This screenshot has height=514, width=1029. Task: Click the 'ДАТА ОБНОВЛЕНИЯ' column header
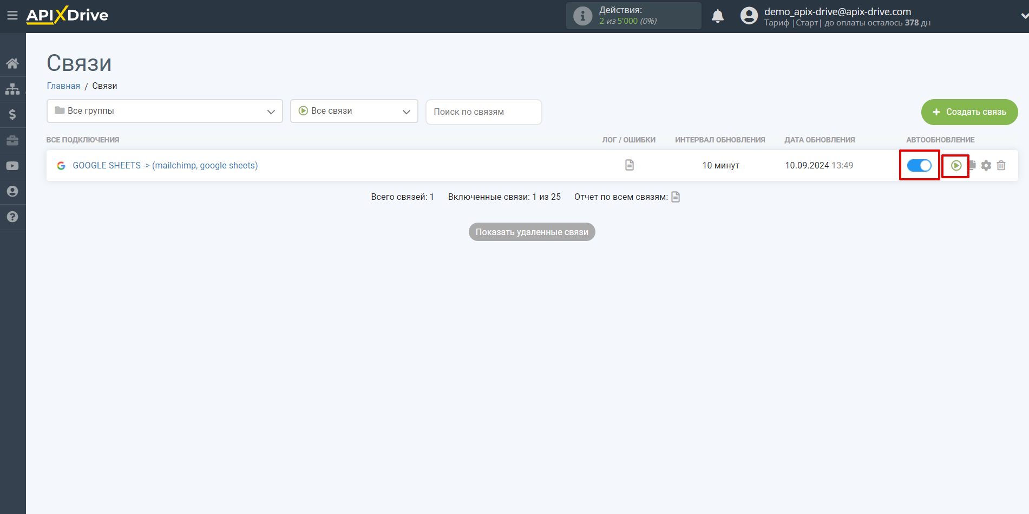coord(820,140)
